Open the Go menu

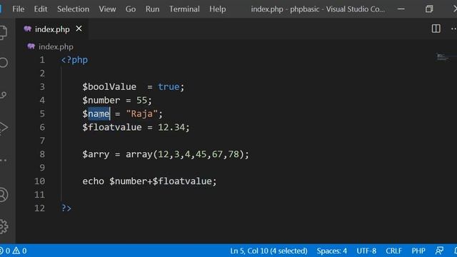tap(131, 9)
